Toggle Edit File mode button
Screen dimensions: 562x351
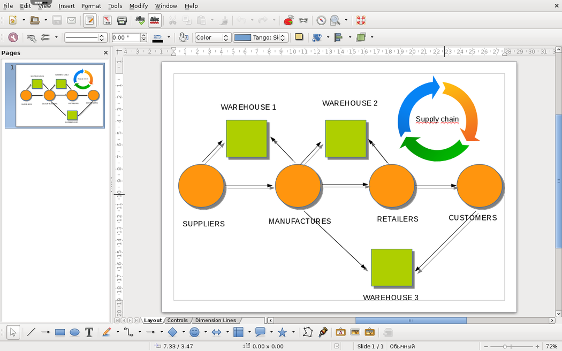coord(89,21)
